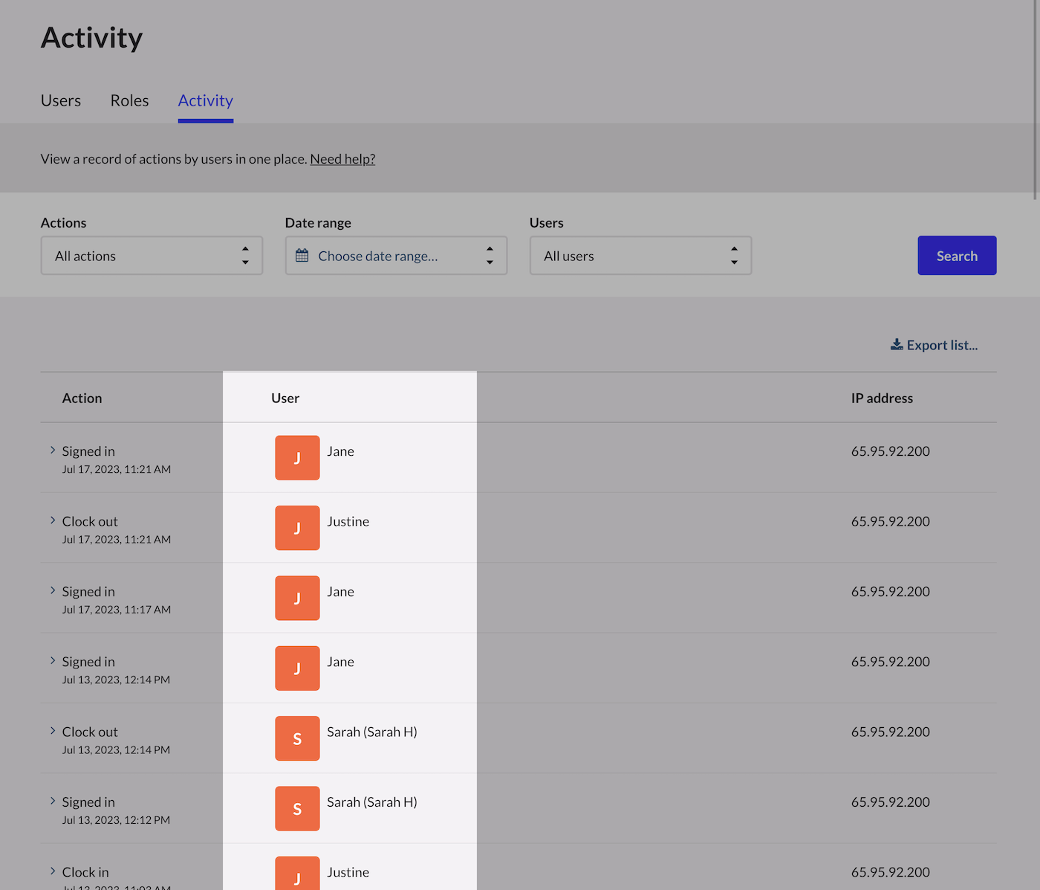Open the Choose date range picker
The height and width of the screenshot is (890, 1040).
pos(396,256)
